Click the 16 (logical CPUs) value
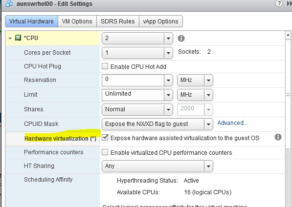Screen dimensions: 292x207 pos(208,192)
